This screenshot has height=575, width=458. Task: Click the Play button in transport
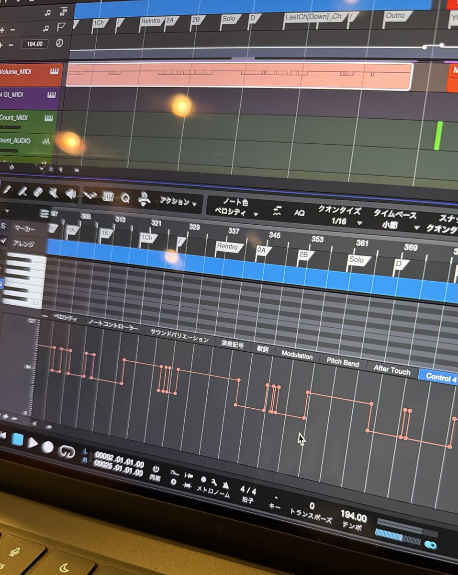pos(32,442)
